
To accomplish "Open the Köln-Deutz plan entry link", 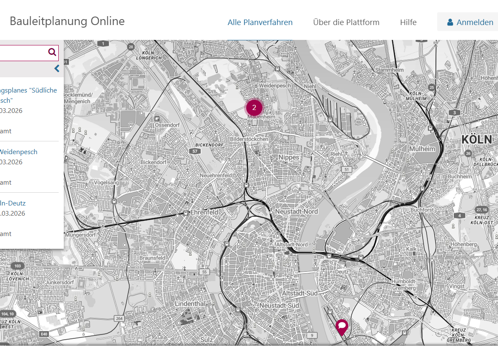I will tap(13, 203).
